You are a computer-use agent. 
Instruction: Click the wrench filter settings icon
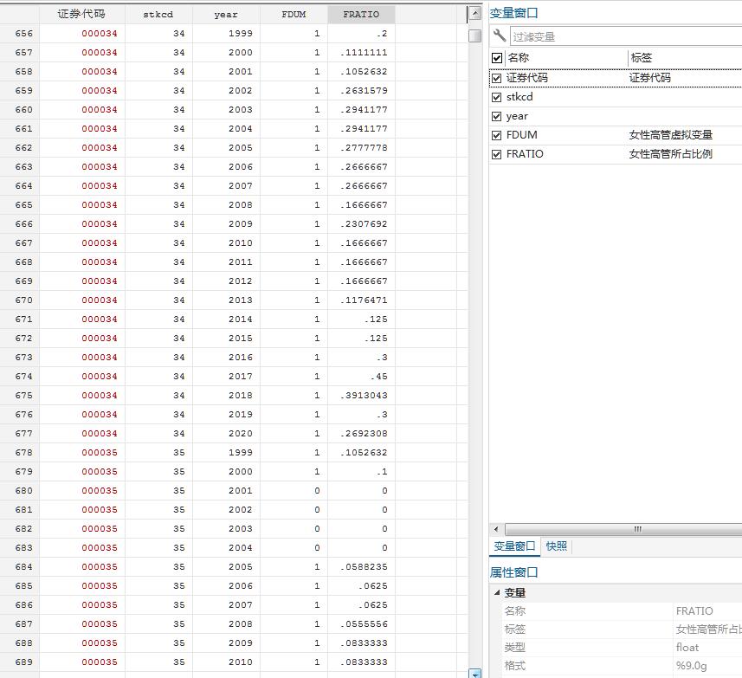click(x=499, y=36)
